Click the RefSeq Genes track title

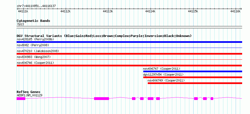coord(29,92)
